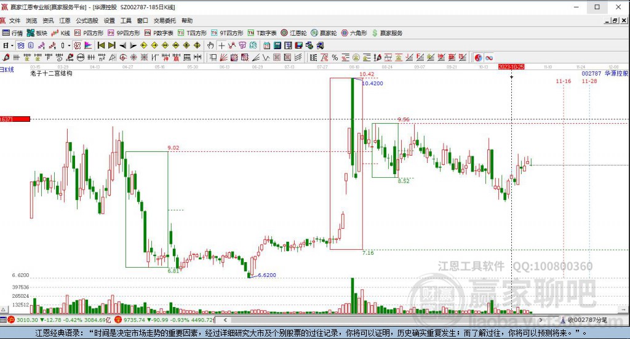630x339 pixels.
Task: Jump to last bar icon
Action: 112,46
